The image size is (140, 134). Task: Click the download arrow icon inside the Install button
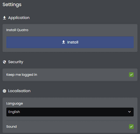pos(64,42)
